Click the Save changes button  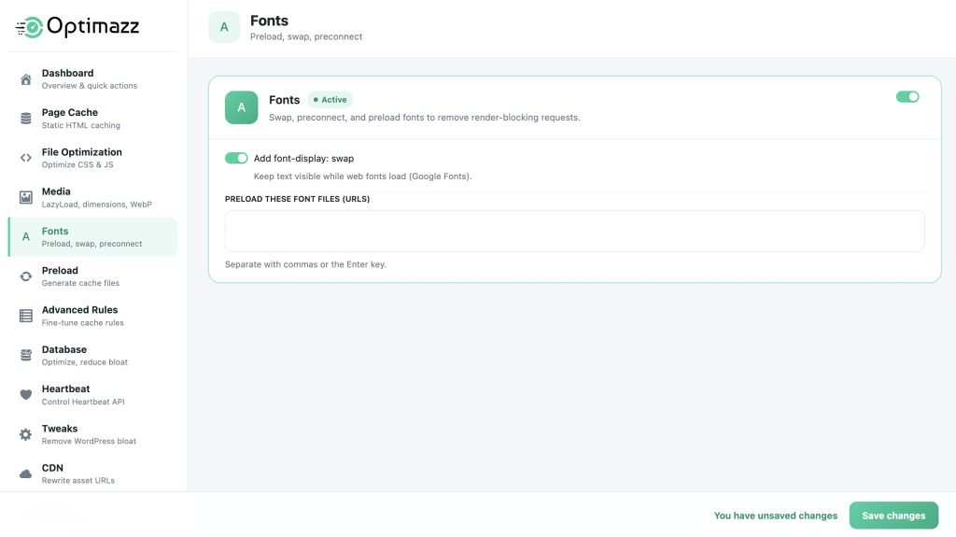[x=893, y=516]
